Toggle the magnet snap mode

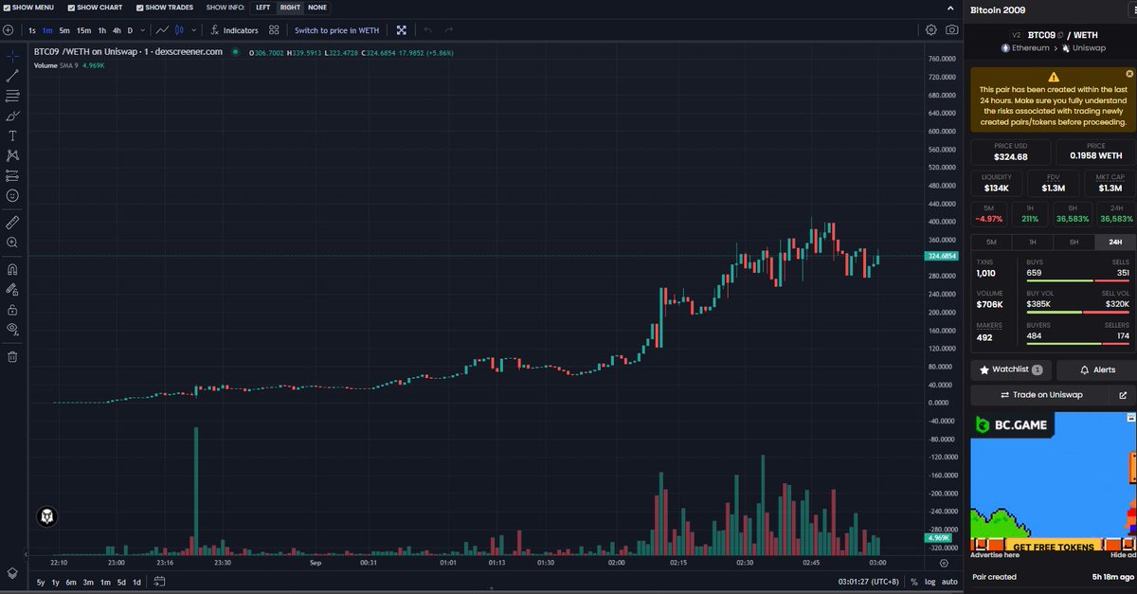pyautogui.click(x=12, y=269)
